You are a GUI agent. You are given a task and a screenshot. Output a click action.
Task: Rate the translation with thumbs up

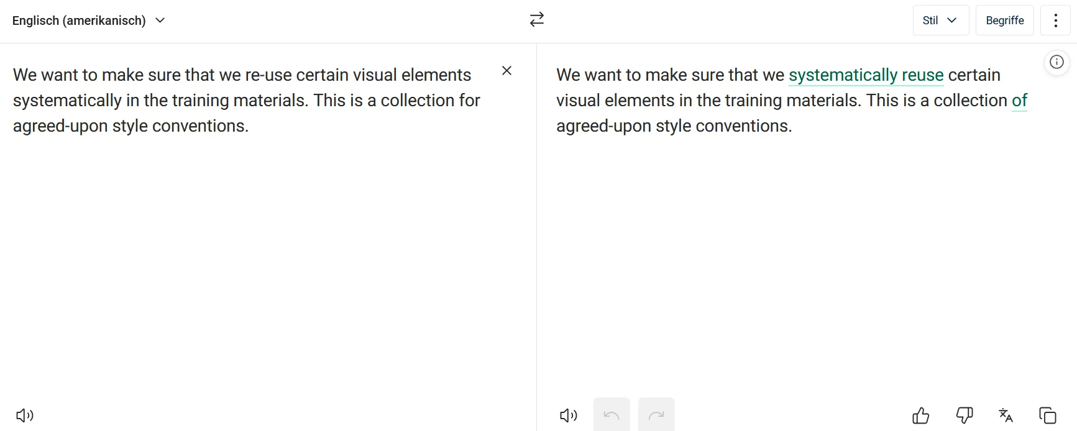pyautogui.click(x=920, y=415)
